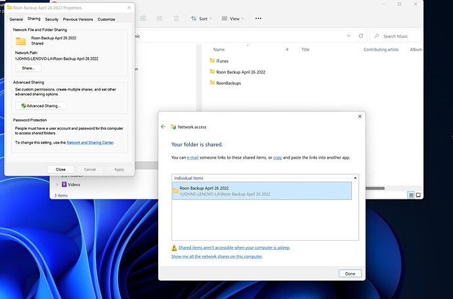
Task: Open the Sort menu in File Explorer
Action: [202, 18]
